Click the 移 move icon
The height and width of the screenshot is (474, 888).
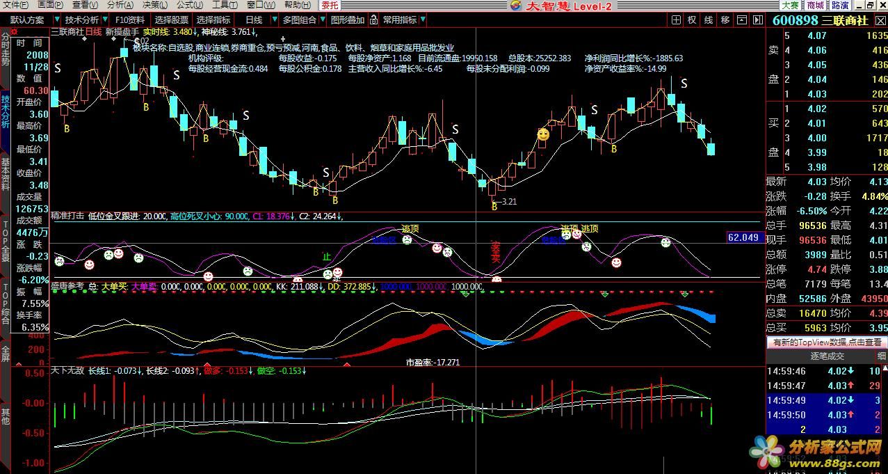[x=725, y=20]
